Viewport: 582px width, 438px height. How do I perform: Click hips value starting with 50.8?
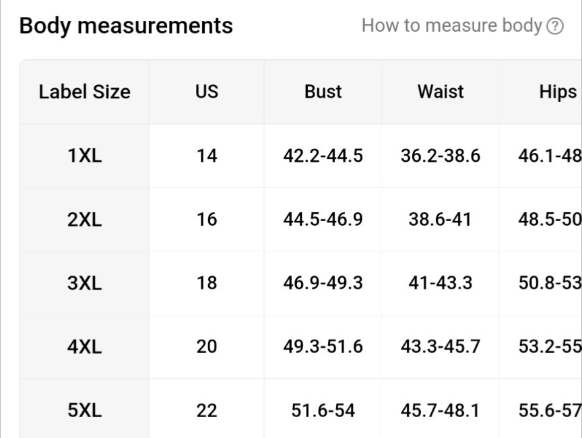click(550, 283)
